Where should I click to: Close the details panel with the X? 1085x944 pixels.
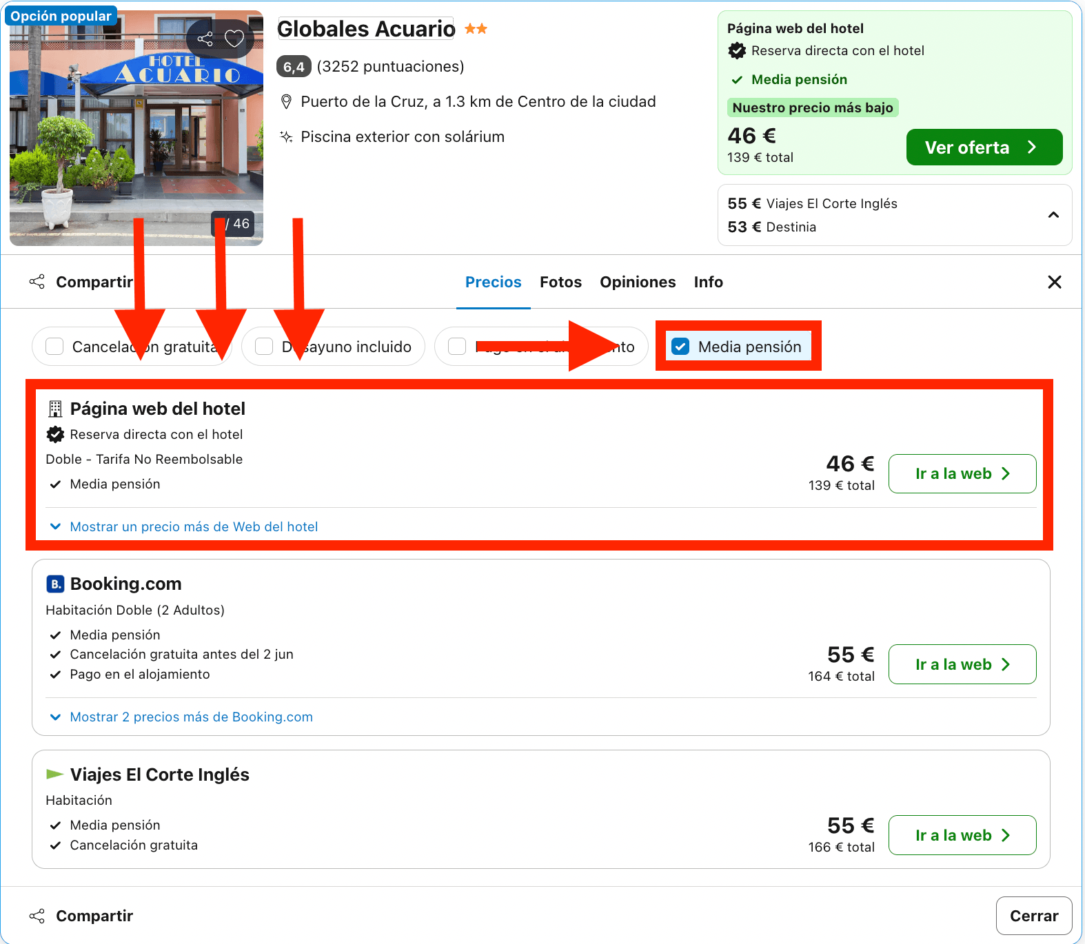(1055, 282)
